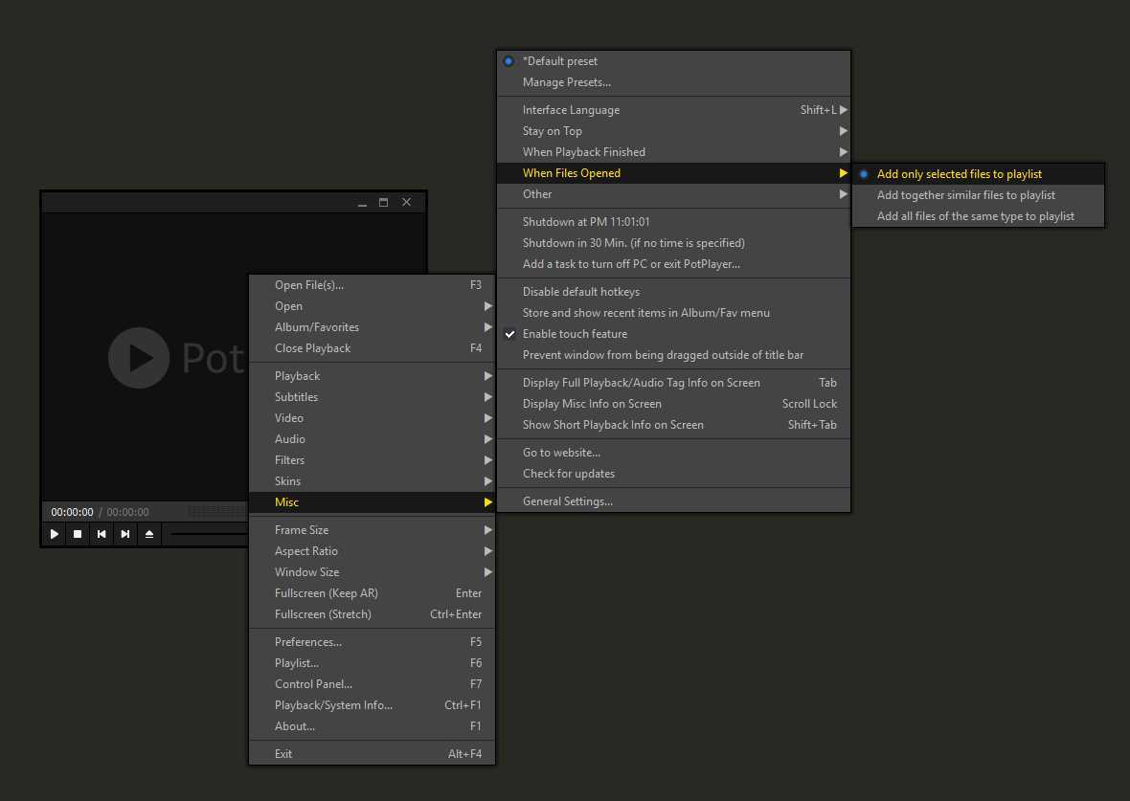Expand the Other submenu

click(x=674, y=194)
